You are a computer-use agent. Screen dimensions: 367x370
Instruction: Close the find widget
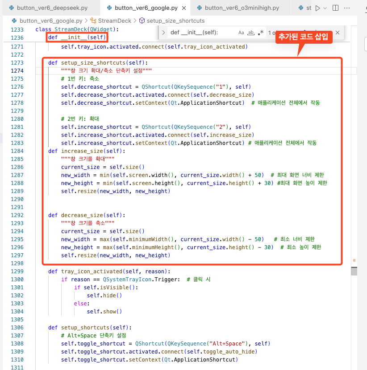click(x=338, y=33)
